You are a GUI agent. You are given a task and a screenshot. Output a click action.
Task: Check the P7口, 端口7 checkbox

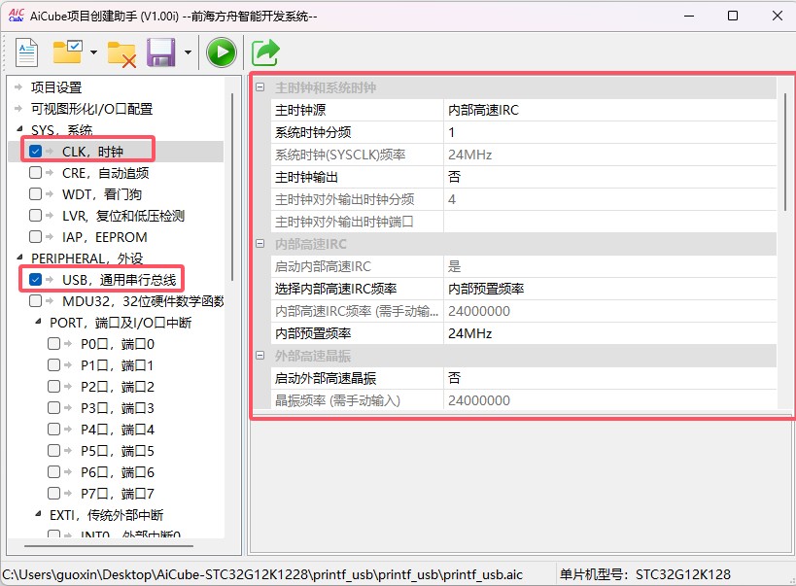pos(53,493)
